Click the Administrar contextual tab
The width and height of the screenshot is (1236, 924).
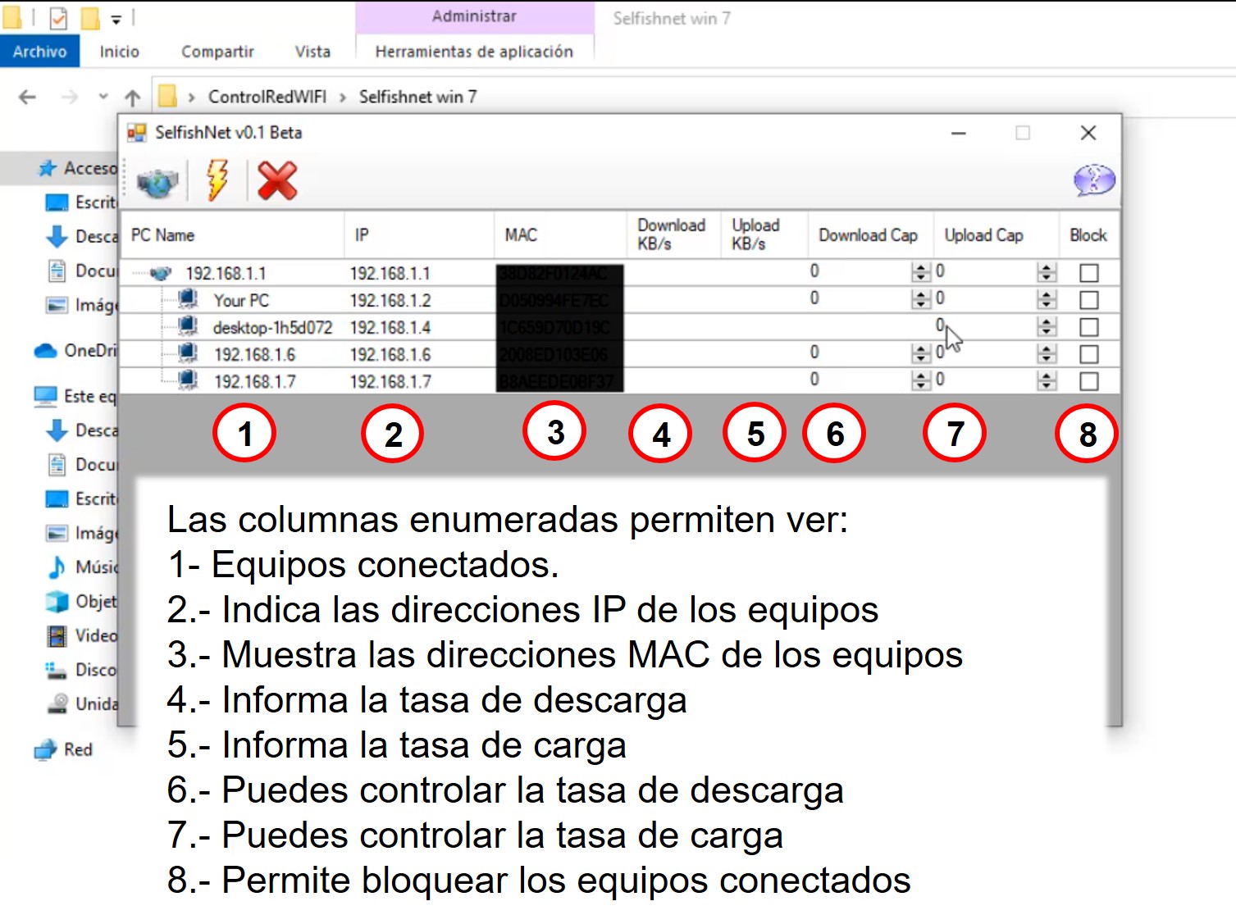474,16
